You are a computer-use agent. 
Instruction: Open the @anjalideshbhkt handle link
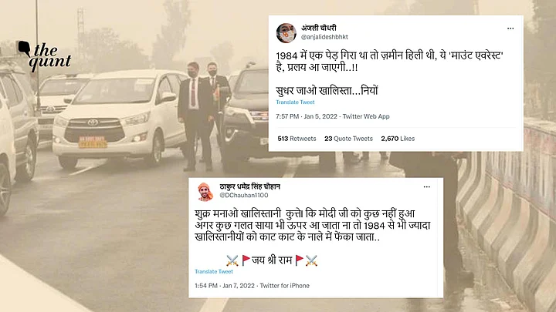[324, 37]
